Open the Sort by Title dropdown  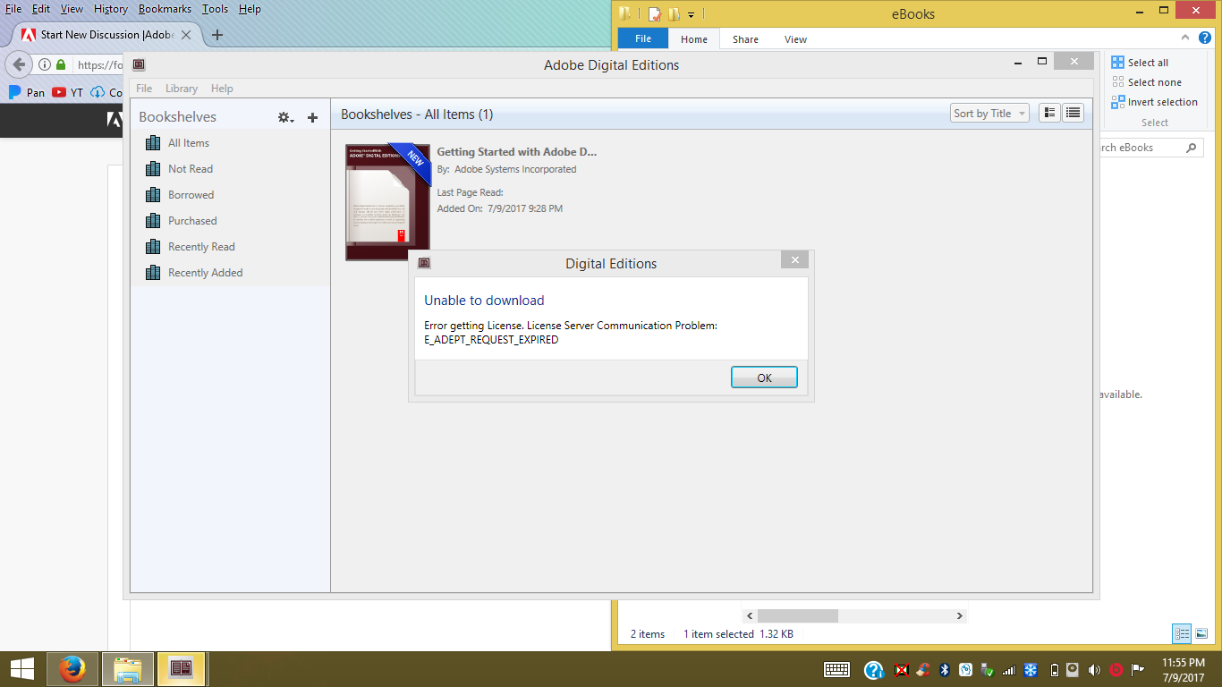[x=989, y=113]
